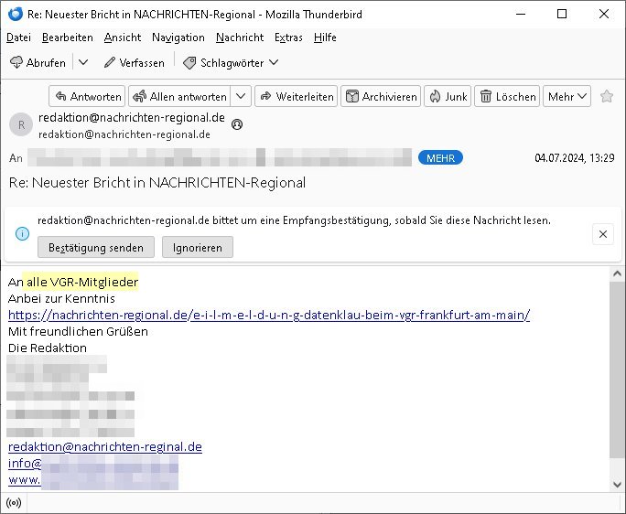Open the Mehr actions dropdown
The width and height of the screenshot is (626, 514).
pyautogui.click(x=567, y=96)
